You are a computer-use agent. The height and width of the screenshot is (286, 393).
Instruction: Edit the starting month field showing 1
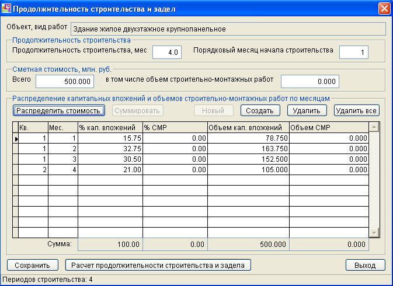tap(354, 52)
